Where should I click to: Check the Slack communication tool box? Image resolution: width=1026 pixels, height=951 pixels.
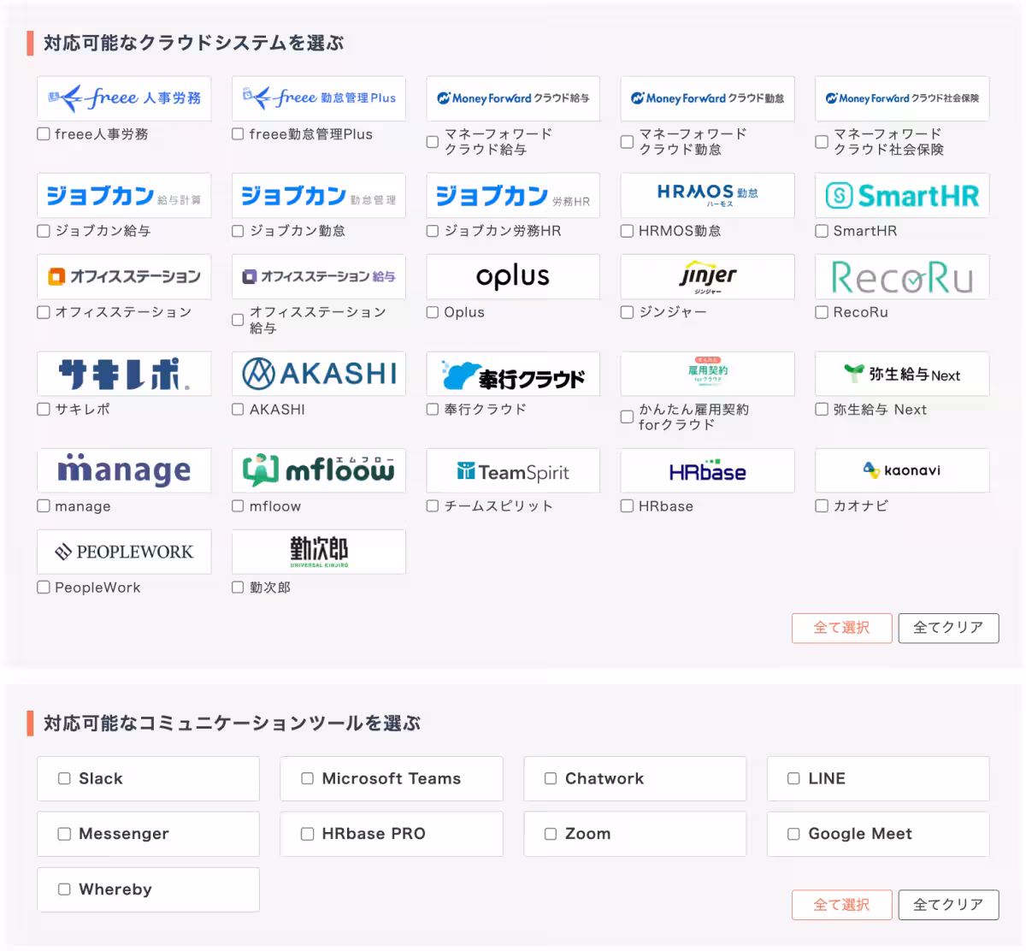point(64,778)
